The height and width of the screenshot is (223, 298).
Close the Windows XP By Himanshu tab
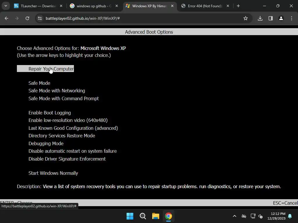[x=172, y=6]
